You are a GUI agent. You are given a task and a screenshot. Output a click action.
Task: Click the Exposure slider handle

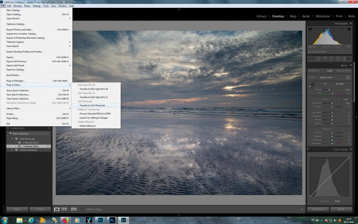[332, 103]
